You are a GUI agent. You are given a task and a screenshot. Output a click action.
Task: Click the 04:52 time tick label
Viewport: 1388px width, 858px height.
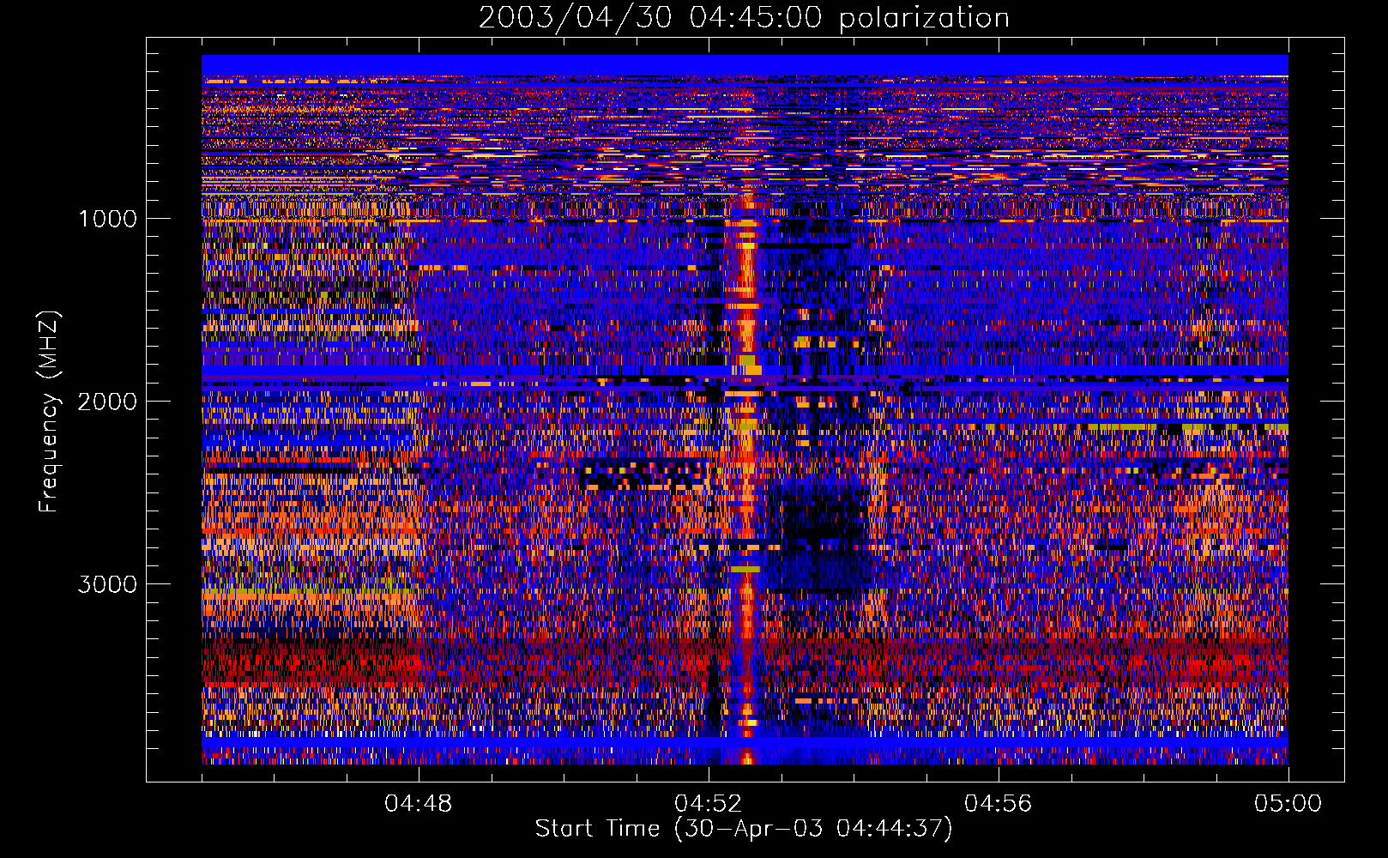pyautogui.click(x=709, y=804)
